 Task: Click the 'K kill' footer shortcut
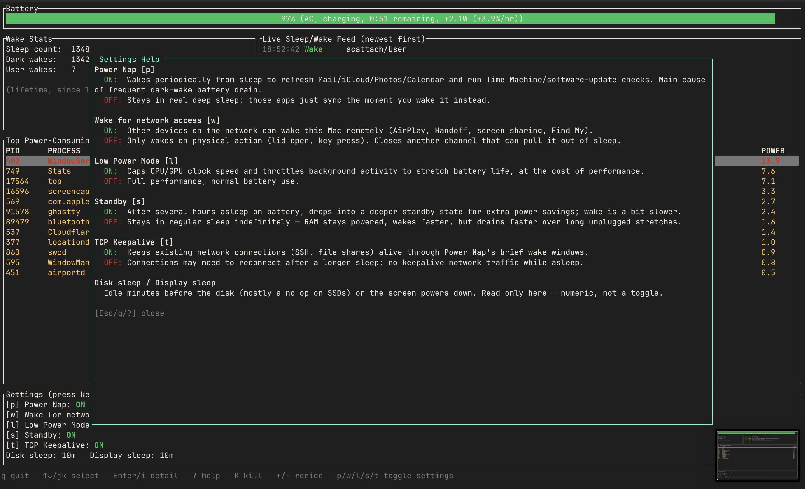point(248,476)
